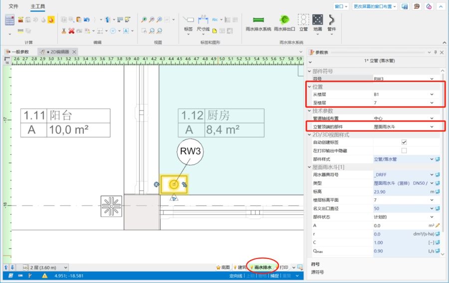Enable the 在打印输出中隐藏 checkbox

404,150
